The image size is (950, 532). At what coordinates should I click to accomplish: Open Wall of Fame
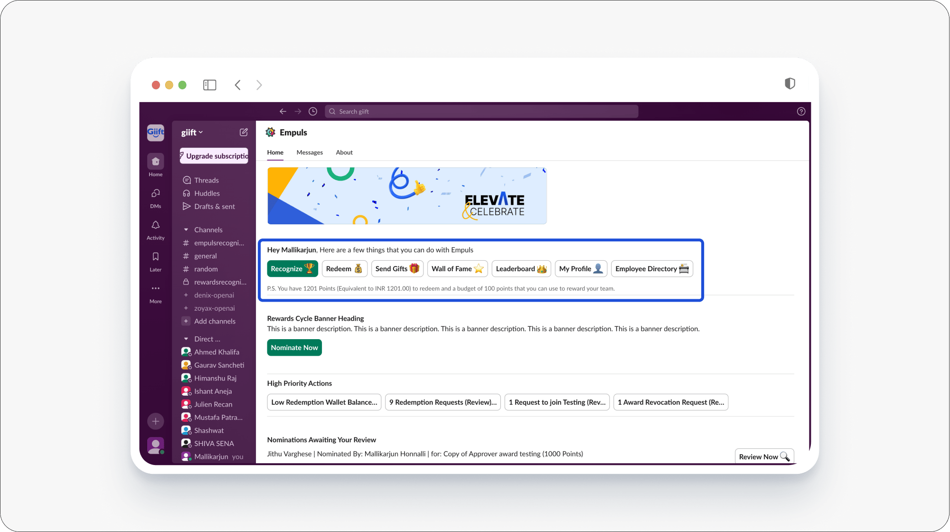point(458,268)
